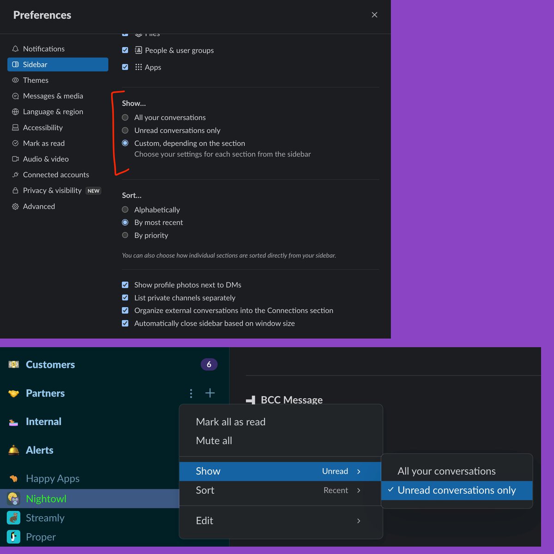Screen dimensions: 554x554
Task: Select the Mark as read icon
Action: coord(15,143)
